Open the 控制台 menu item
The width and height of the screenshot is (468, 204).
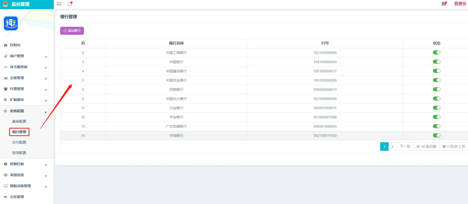tap(15, 45)
